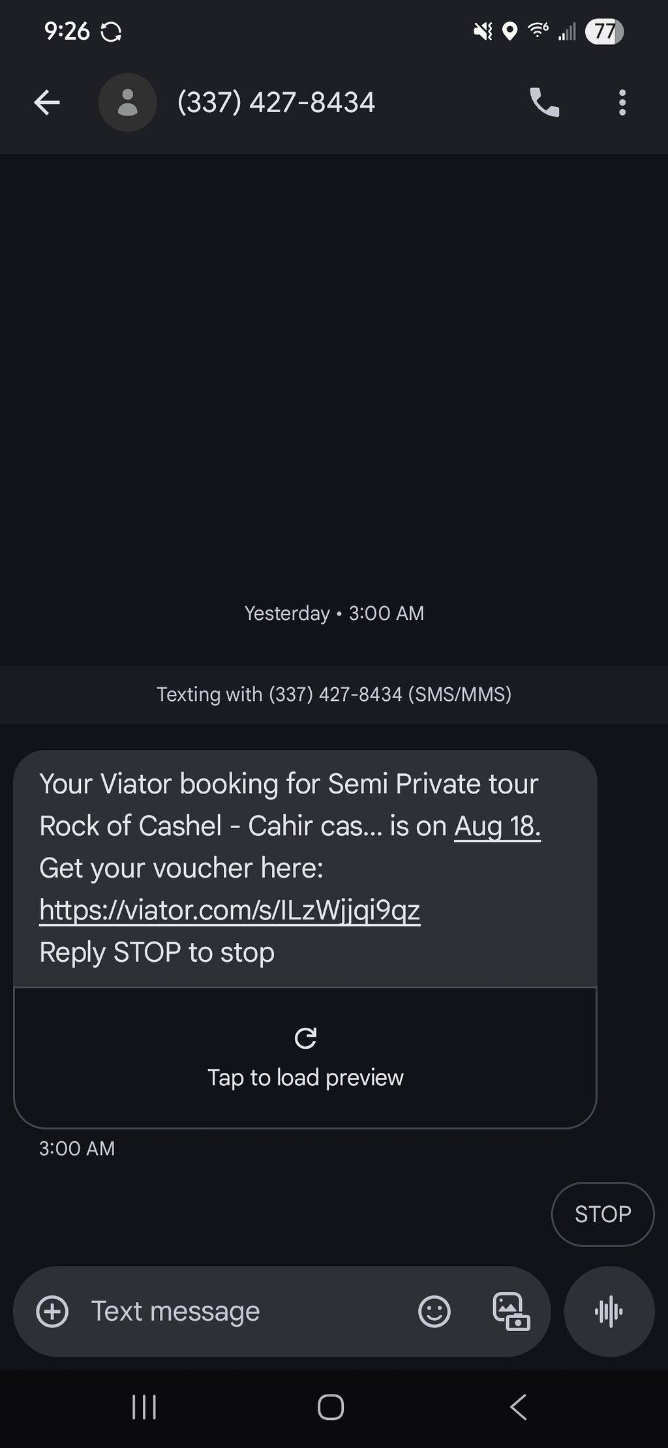The width and height of the screenshot is (668, 1448).
Task: Tap the refresh icon to load preview
Action: [305, 1038]
